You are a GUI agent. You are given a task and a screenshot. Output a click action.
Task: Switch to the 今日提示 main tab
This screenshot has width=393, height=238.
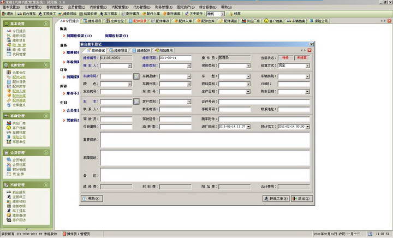point(69,21)
